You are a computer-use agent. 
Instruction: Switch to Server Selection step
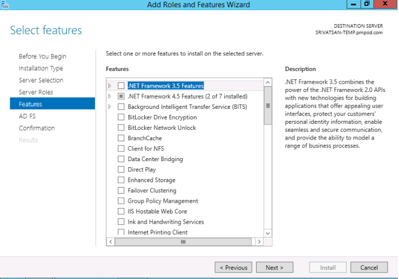click(41, 80)
